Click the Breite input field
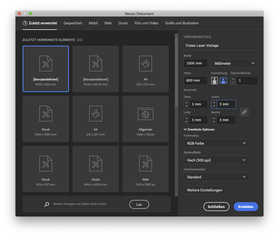 [x=195, y=63]
